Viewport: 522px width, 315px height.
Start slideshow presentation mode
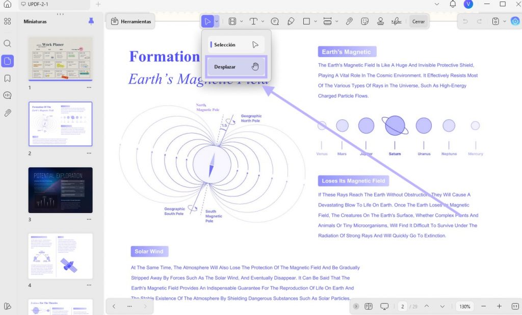click(x=384, y=306)
